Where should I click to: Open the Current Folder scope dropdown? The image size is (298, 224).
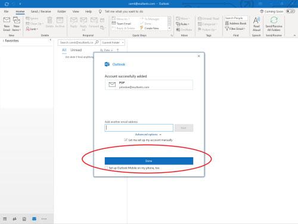coord(113,42)
